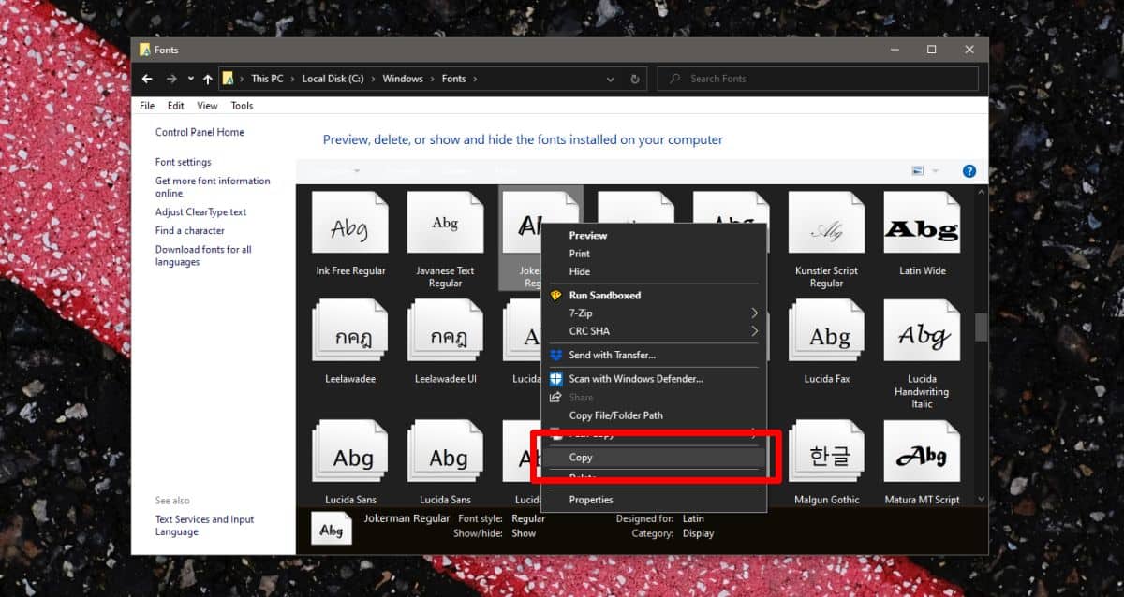Click Windows in the breadcrumb path
Viewport: 1124px width, 597px height.
pos(403,79)
